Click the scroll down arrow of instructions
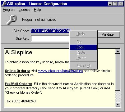The width and height of the screenshot is (125, 112). click(x=118, y=105)
